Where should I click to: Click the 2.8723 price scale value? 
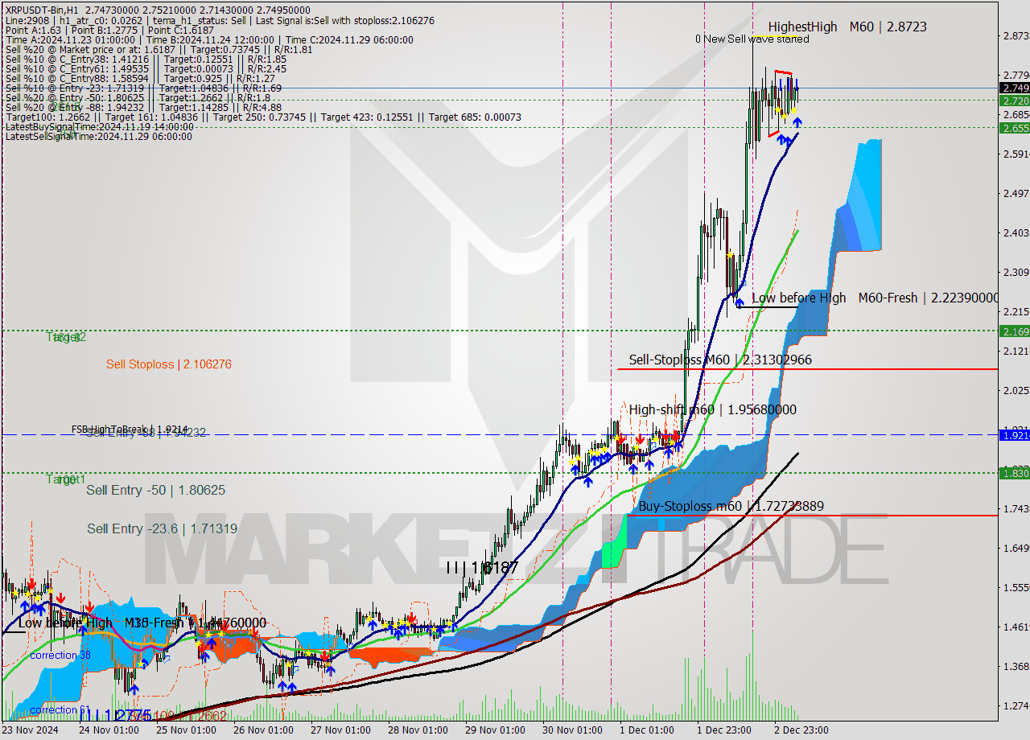[x=1016, y=36]
